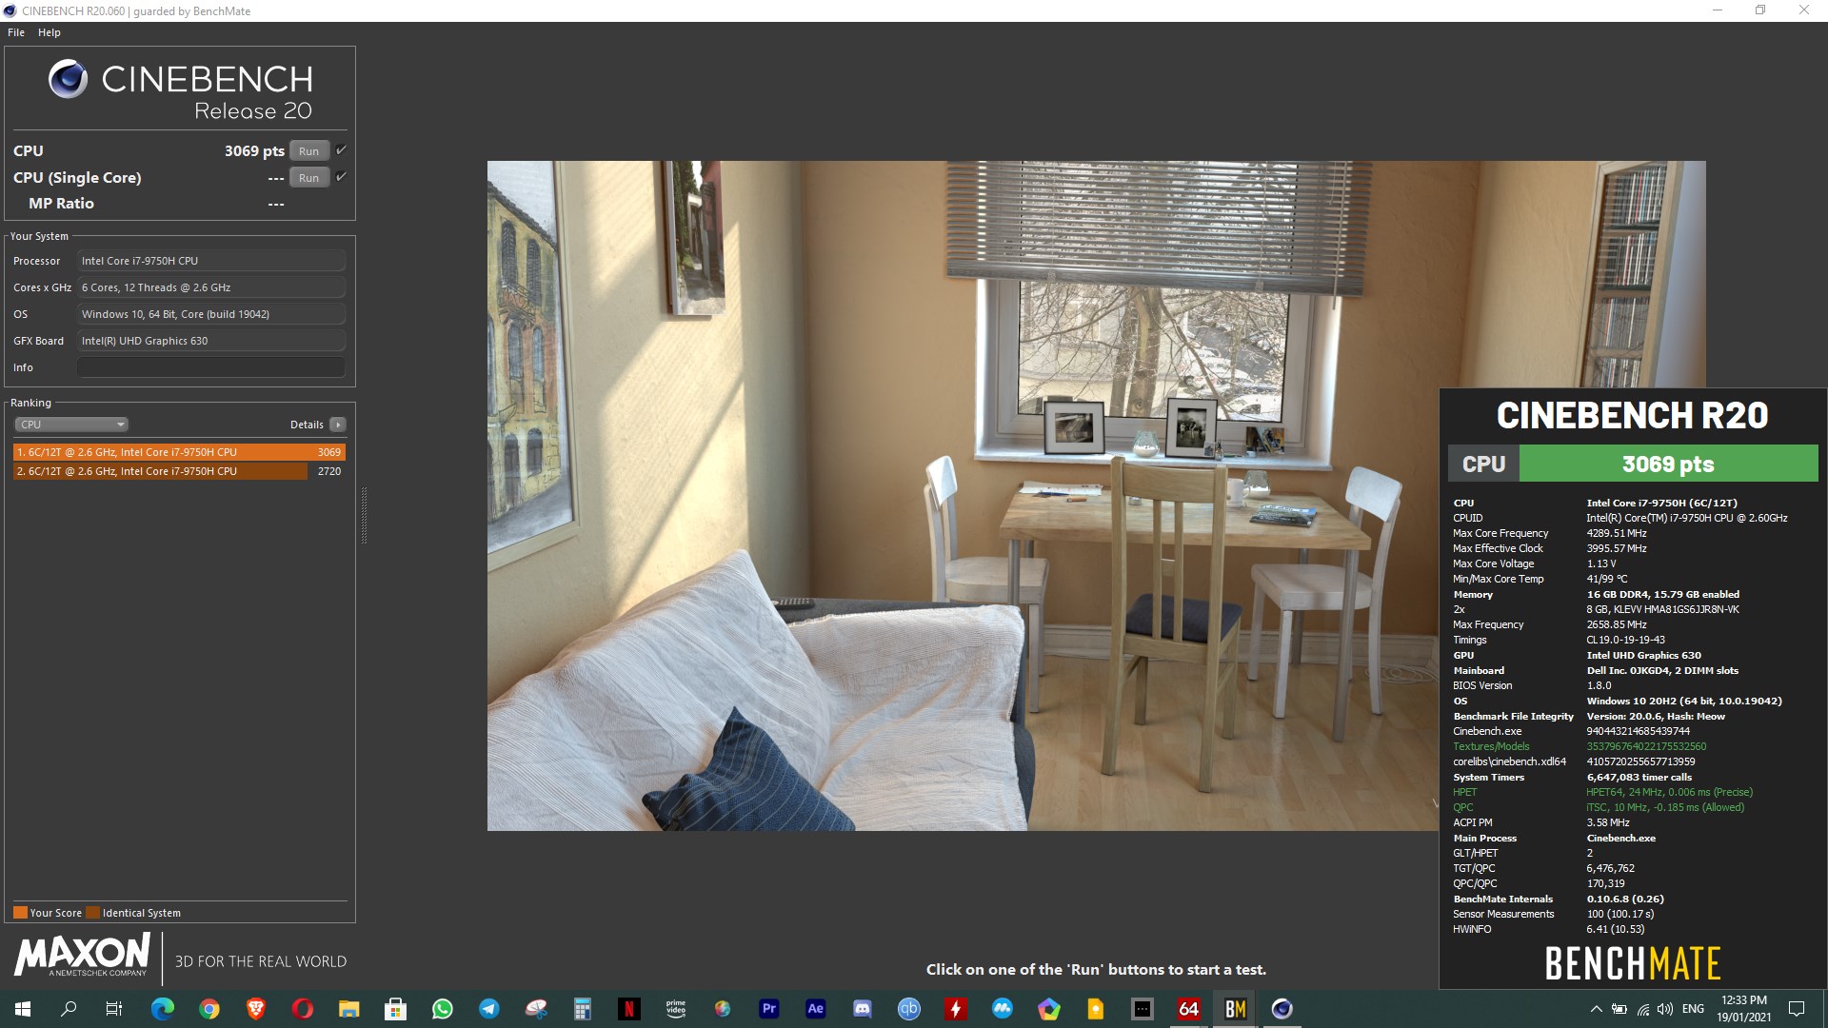Click the Identical System brown legend swatch
Viewport: 1828px width, 1028px height.
[x=92, y=913]
